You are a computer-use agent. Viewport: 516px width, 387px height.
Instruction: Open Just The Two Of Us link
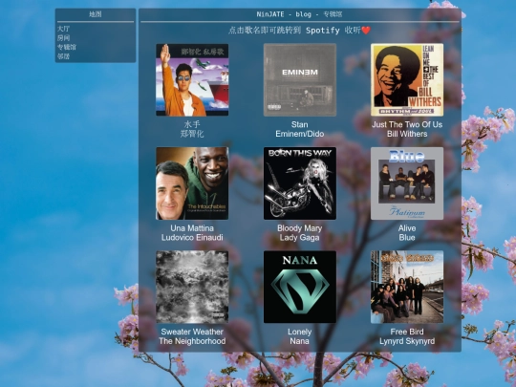[407, 124]
